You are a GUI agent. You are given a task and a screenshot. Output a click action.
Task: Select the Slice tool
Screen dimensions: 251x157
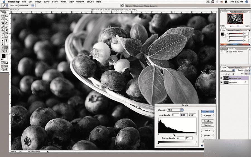point(6,23)
